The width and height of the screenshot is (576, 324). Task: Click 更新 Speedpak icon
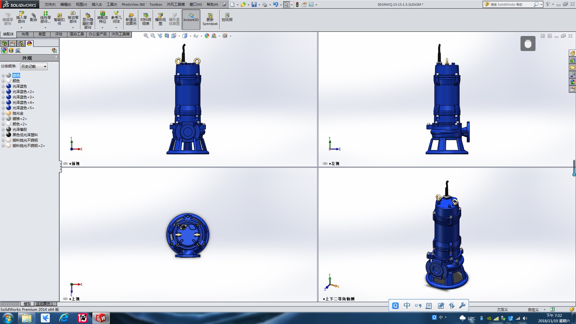click(x=210, y=19)
